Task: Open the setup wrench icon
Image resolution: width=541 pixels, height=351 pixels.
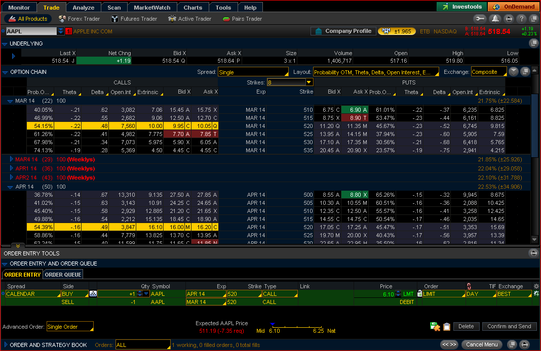Action: pyautogui.click(x=480, y=19)
